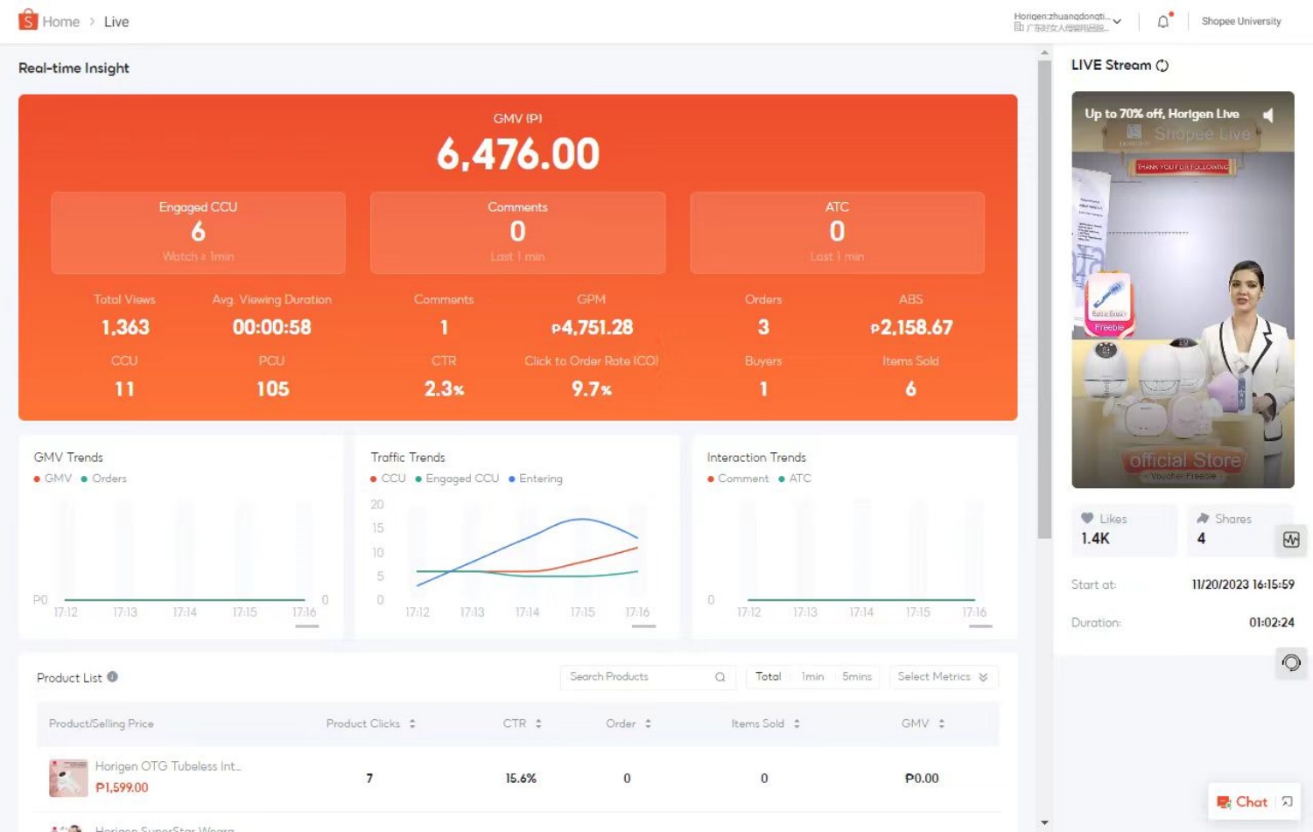
Task: Sort by Order column
Action: click(x=648, y=724)
